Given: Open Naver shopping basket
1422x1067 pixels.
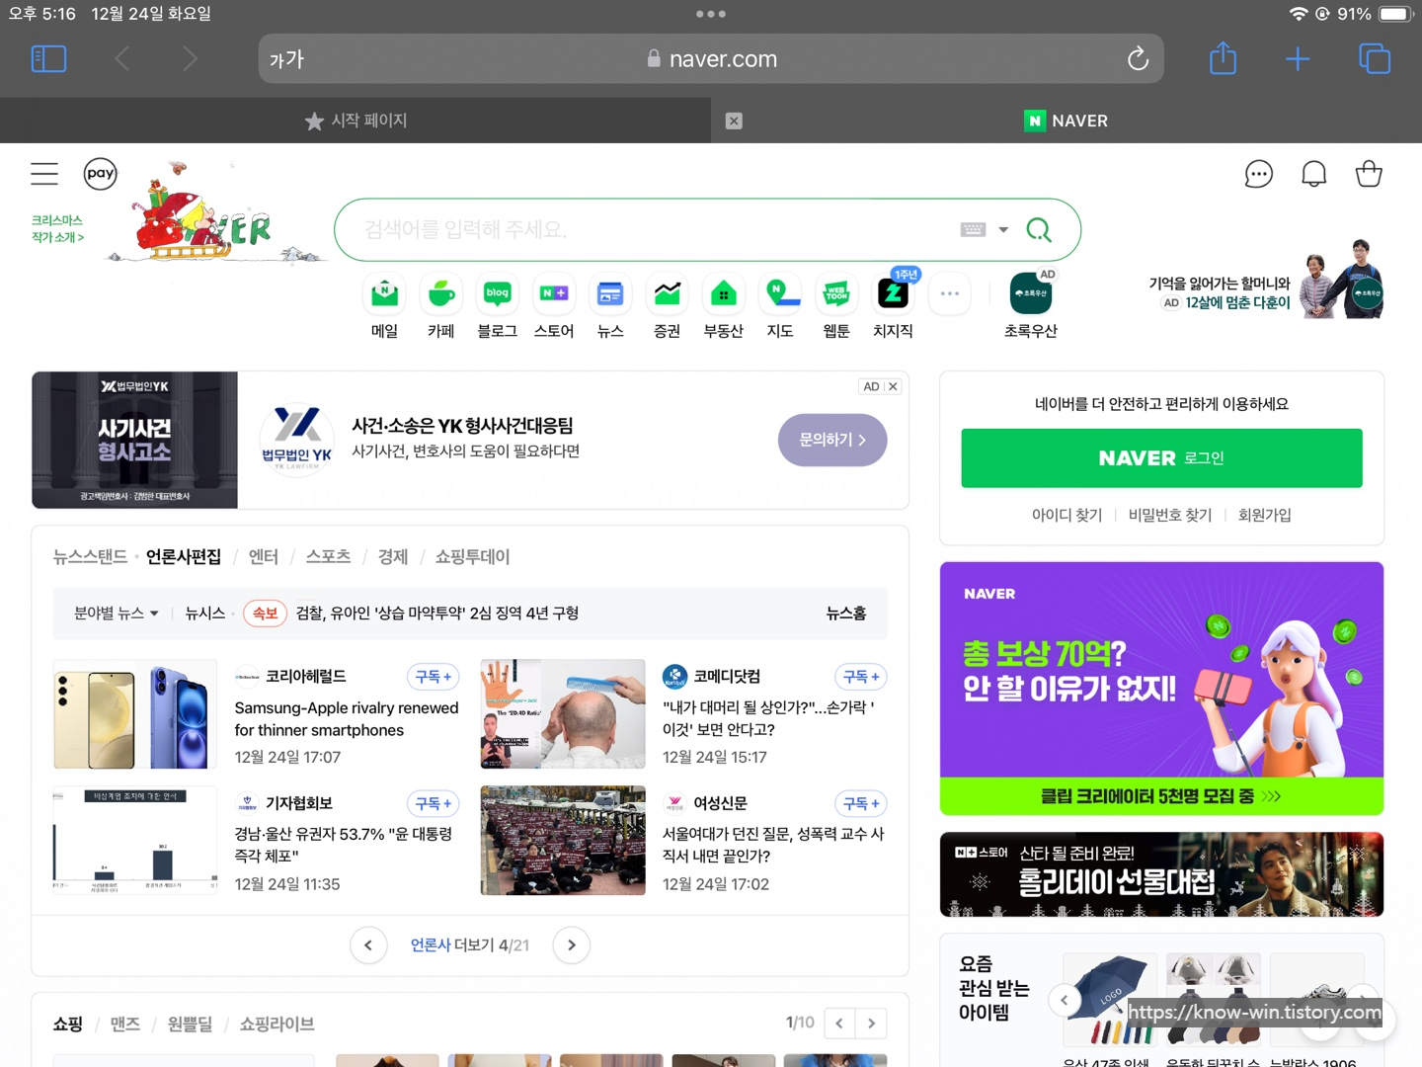Looking at the screenshot, I should tap(1369, 175).
